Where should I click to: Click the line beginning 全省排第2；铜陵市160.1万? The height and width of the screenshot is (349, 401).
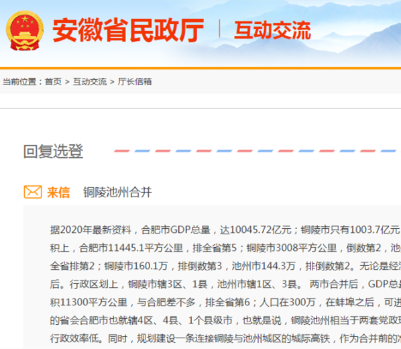point(225,266)
